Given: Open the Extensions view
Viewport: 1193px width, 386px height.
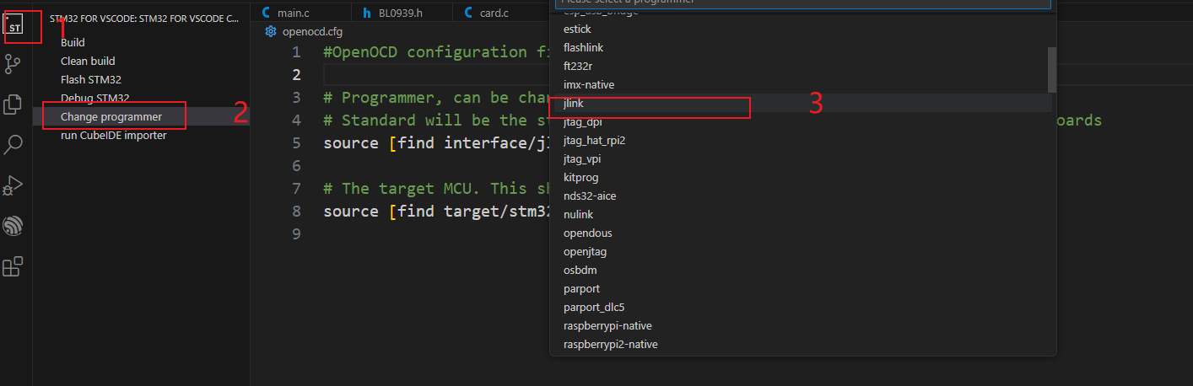Looking at the screenshot, I should coord(13,267).
